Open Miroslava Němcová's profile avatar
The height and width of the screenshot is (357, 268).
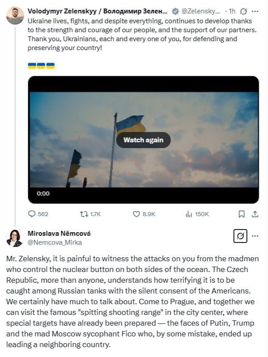pos(15,238)
